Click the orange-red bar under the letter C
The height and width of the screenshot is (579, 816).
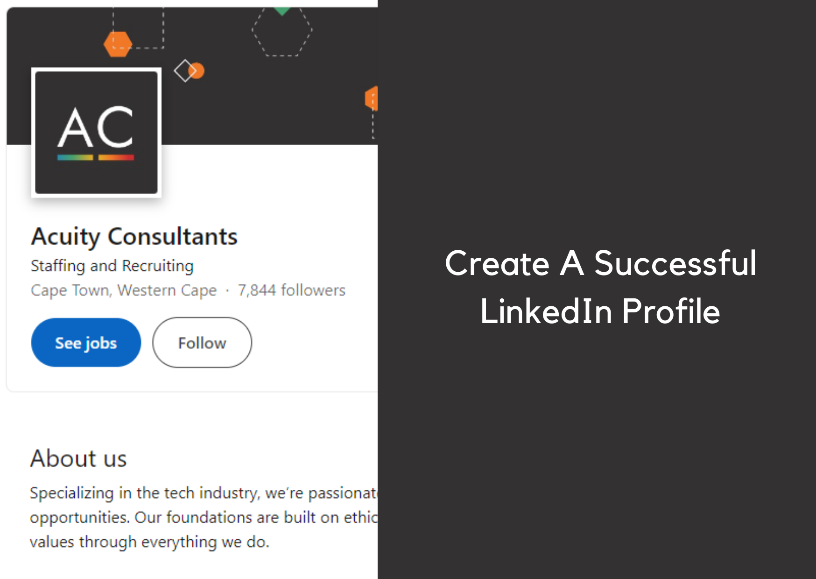click(116, 157)
